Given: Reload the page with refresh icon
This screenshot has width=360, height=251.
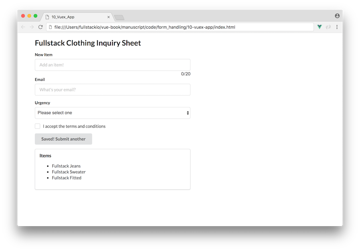Looking at the screenshot, I should click(40, 27).
